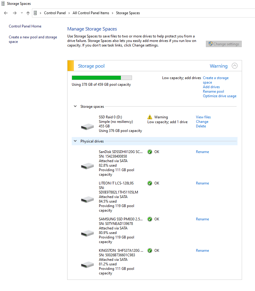Click the pool capacity usage bar
The height and width of the screenshot is (291, 255).
(x=102, y=78)
